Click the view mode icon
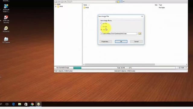The width and height of the screenshot is (193, 109). (122, 2)
